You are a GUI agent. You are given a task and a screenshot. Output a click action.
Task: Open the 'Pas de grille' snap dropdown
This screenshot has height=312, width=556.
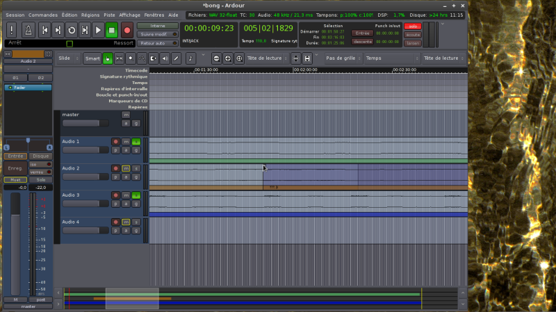[341, 58]
